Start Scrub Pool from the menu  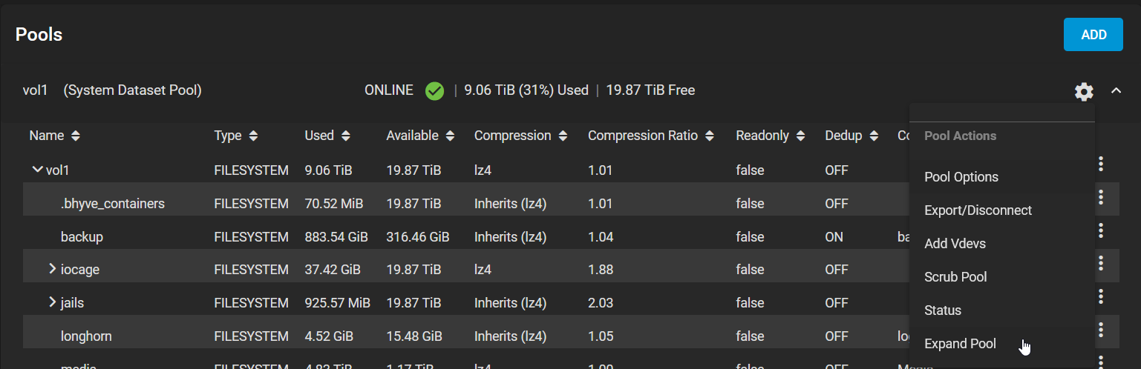(955, 277)
